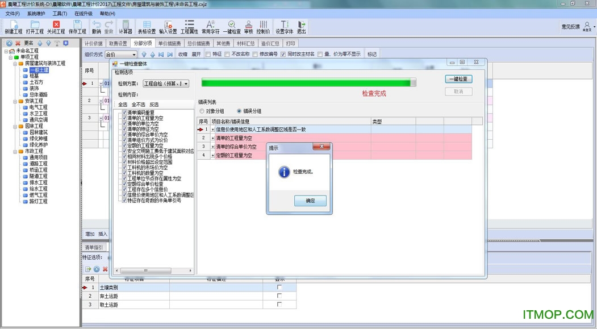Select the 对象分组 radio button
Viewport: 597px width, 329px height.
(x=202, y=111)
